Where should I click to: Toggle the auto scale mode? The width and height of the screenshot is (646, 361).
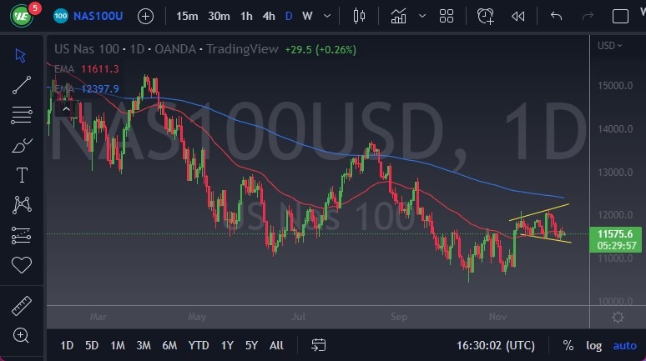[x=624, y=345]
